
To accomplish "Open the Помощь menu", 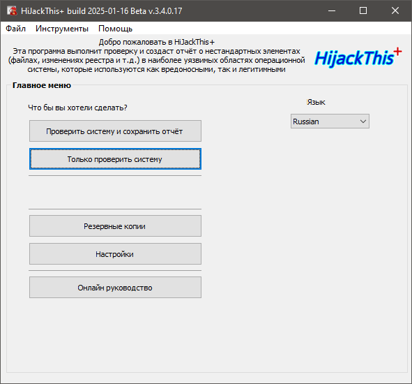I will pos(115,29).
